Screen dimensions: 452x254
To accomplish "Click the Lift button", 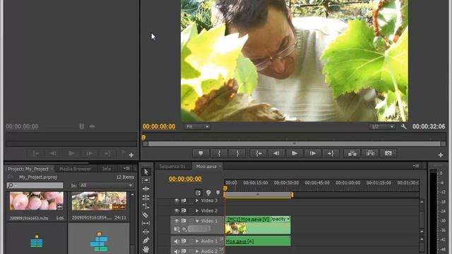I will pyautogui.click(x=352, y=154).
